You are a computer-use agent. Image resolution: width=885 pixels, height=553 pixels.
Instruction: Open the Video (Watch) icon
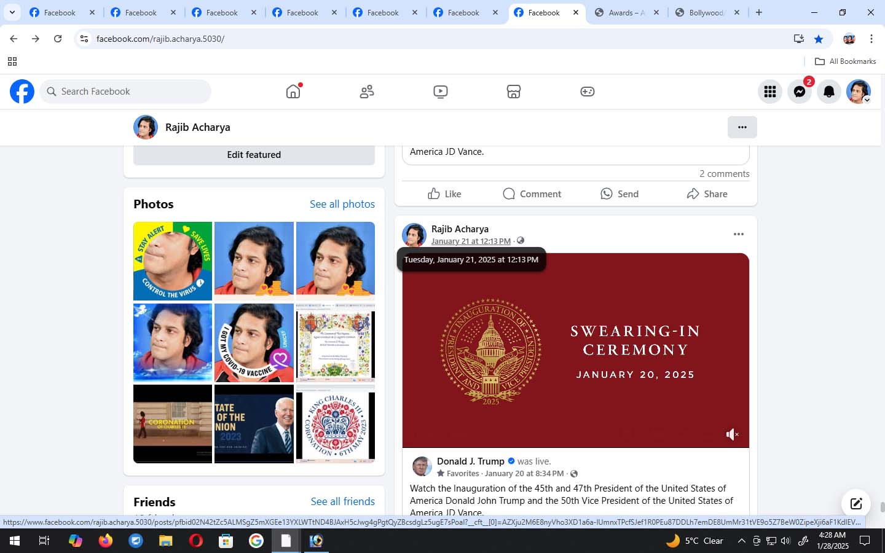pyautogui.click(x=440, y=92)
